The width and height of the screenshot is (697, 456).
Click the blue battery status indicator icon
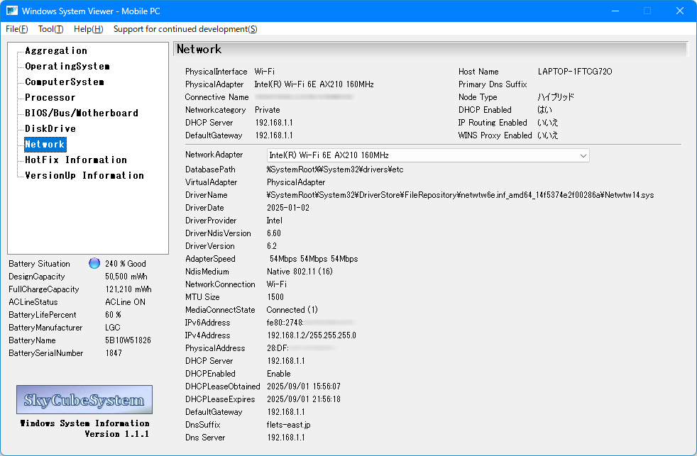(94, 263)
